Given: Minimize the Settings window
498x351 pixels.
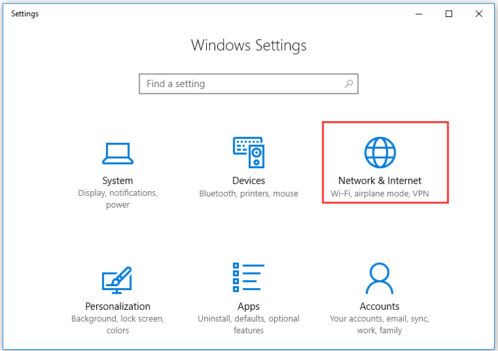Looking at the screenshot, I should pos(419,14).
